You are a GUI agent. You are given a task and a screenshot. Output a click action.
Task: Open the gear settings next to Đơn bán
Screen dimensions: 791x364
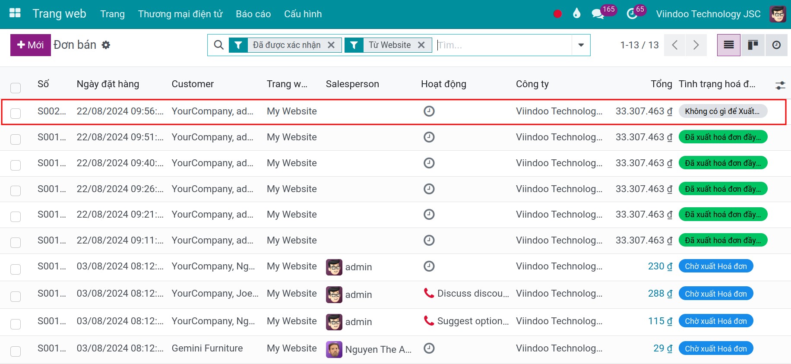click(x=106, y=45)
